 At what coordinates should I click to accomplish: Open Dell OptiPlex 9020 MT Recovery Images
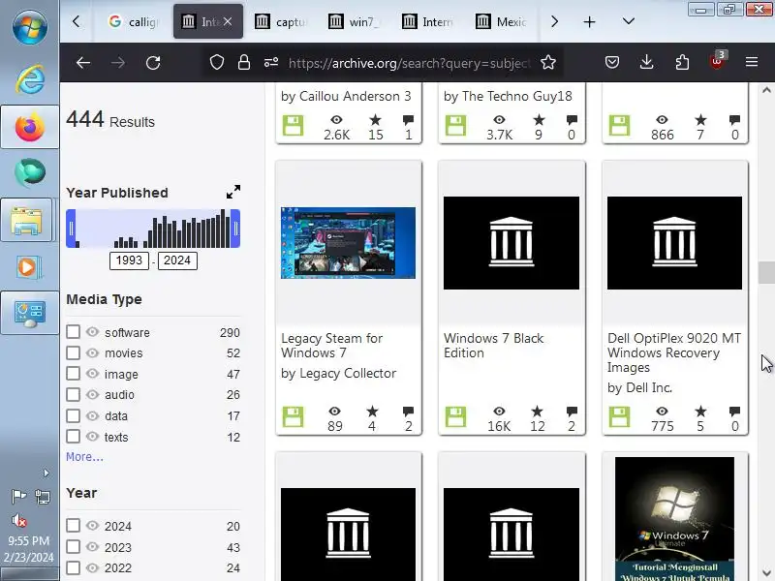click(673, 352)
